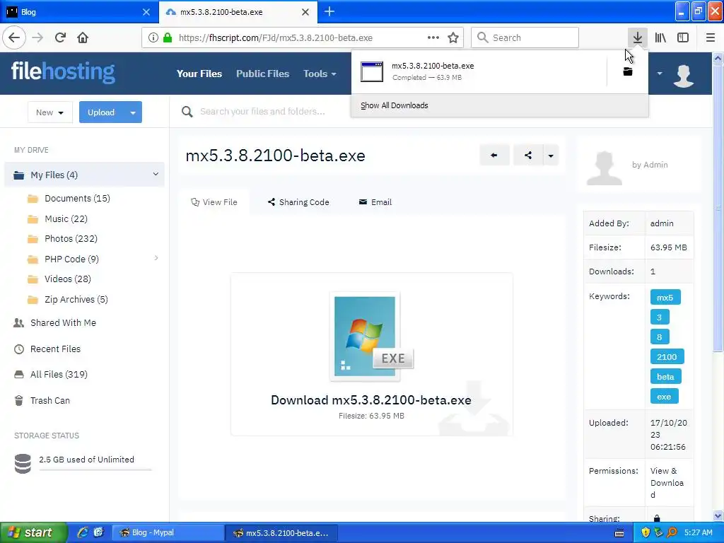Open Recent Files

[47, 349]
